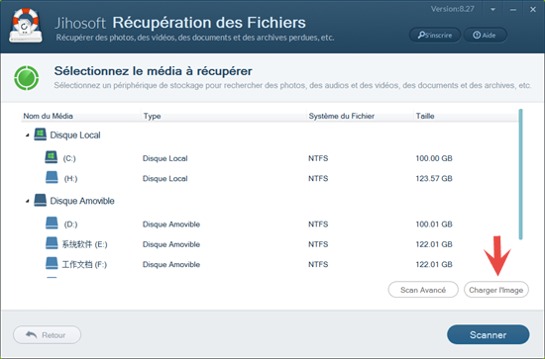Select the Disque Local group label
Viewport: 545px width, 359px height.
coord(75,135)
